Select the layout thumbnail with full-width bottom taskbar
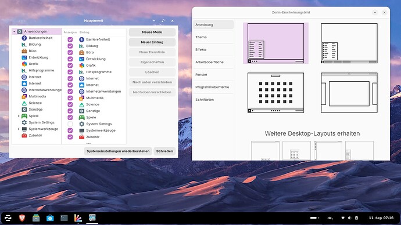401x225 pixels. pyautogui.click(x=349, y=43)
